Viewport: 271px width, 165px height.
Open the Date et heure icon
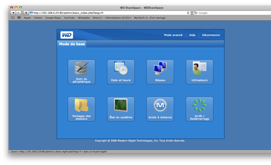tap(121, 72)
